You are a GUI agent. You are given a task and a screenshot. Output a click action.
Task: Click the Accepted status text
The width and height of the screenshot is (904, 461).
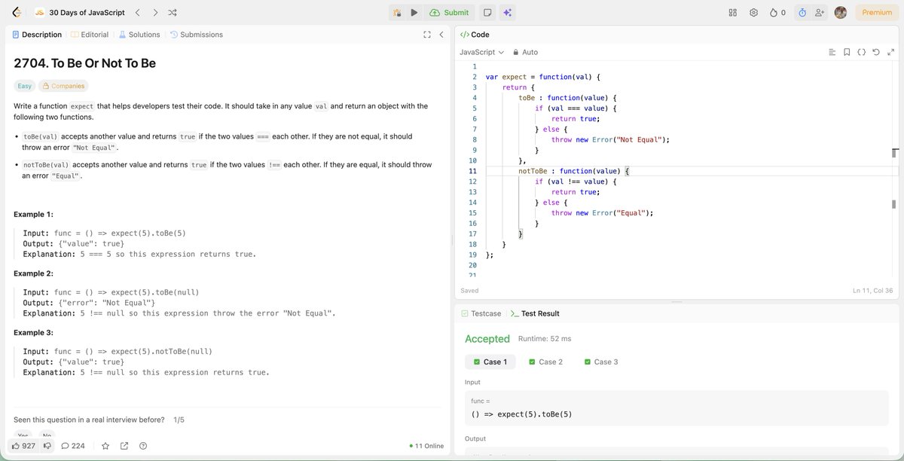click(487, 339)
